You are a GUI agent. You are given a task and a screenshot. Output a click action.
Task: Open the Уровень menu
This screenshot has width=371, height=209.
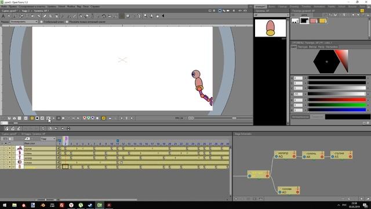click(52, 6)
